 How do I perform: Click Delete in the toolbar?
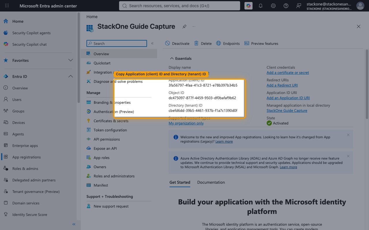pos(203,43)
